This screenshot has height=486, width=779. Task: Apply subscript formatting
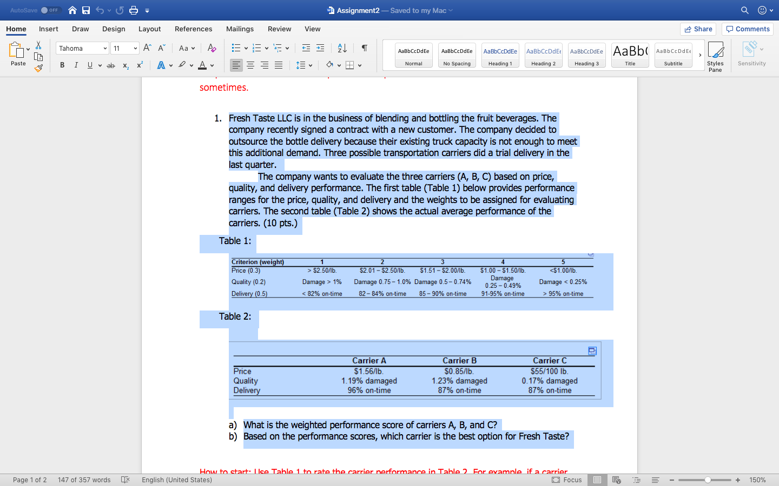126,65
